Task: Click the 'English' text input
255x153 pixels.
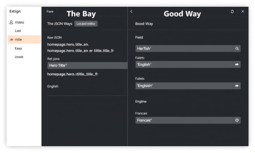Action: pos(184,64)
